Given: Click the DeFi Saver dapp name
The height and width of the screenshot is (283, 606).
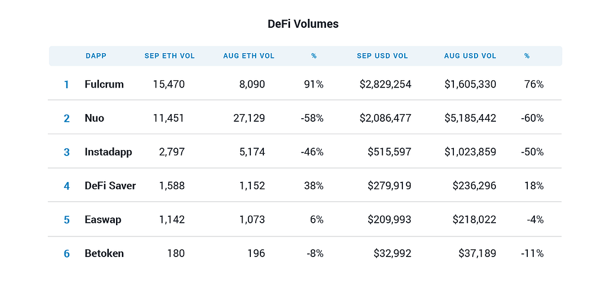Looking at the screenshot, I should [110, 186].
